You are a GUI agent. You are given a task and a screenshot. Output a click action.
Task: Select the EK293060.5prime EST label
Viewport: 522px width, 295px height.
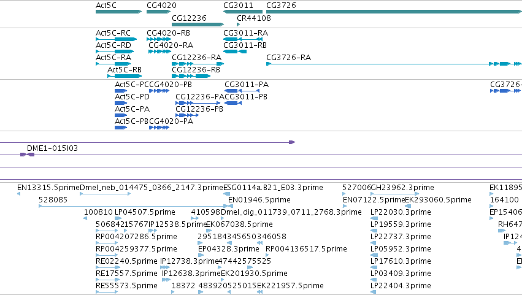(438, 200)
